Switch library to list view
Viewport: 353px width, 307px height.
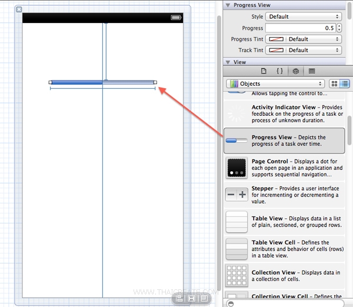pos(345,84)
